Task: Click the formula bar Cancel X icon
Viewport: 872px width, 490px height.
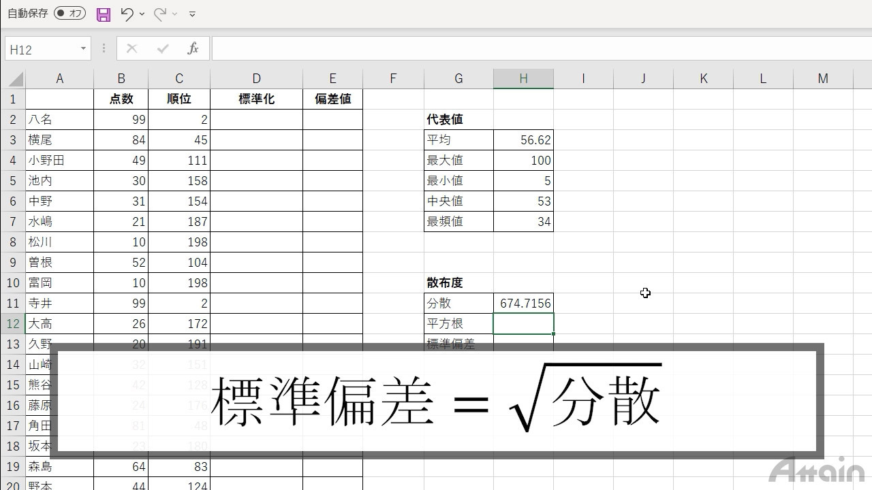Action: 131,49
